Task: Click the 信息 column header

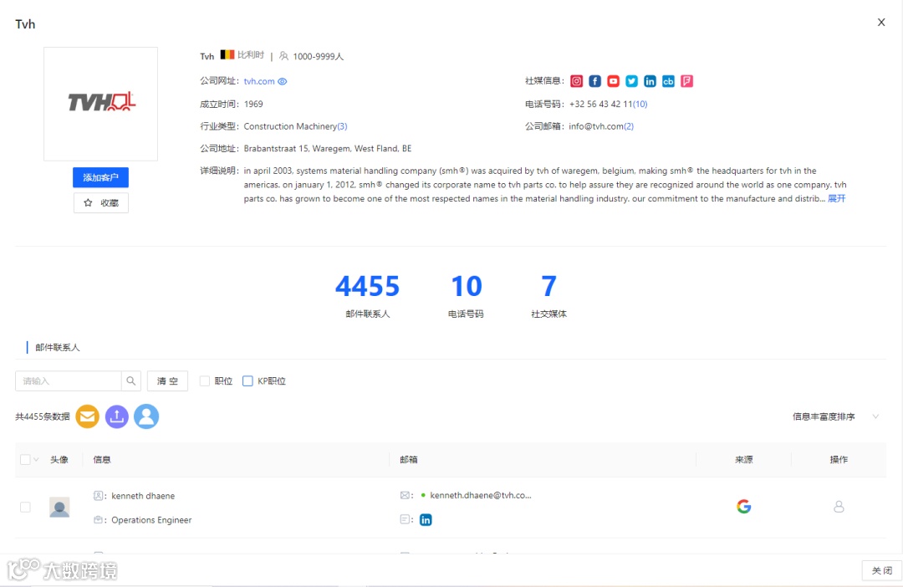Action: click(x=102, y=459)
